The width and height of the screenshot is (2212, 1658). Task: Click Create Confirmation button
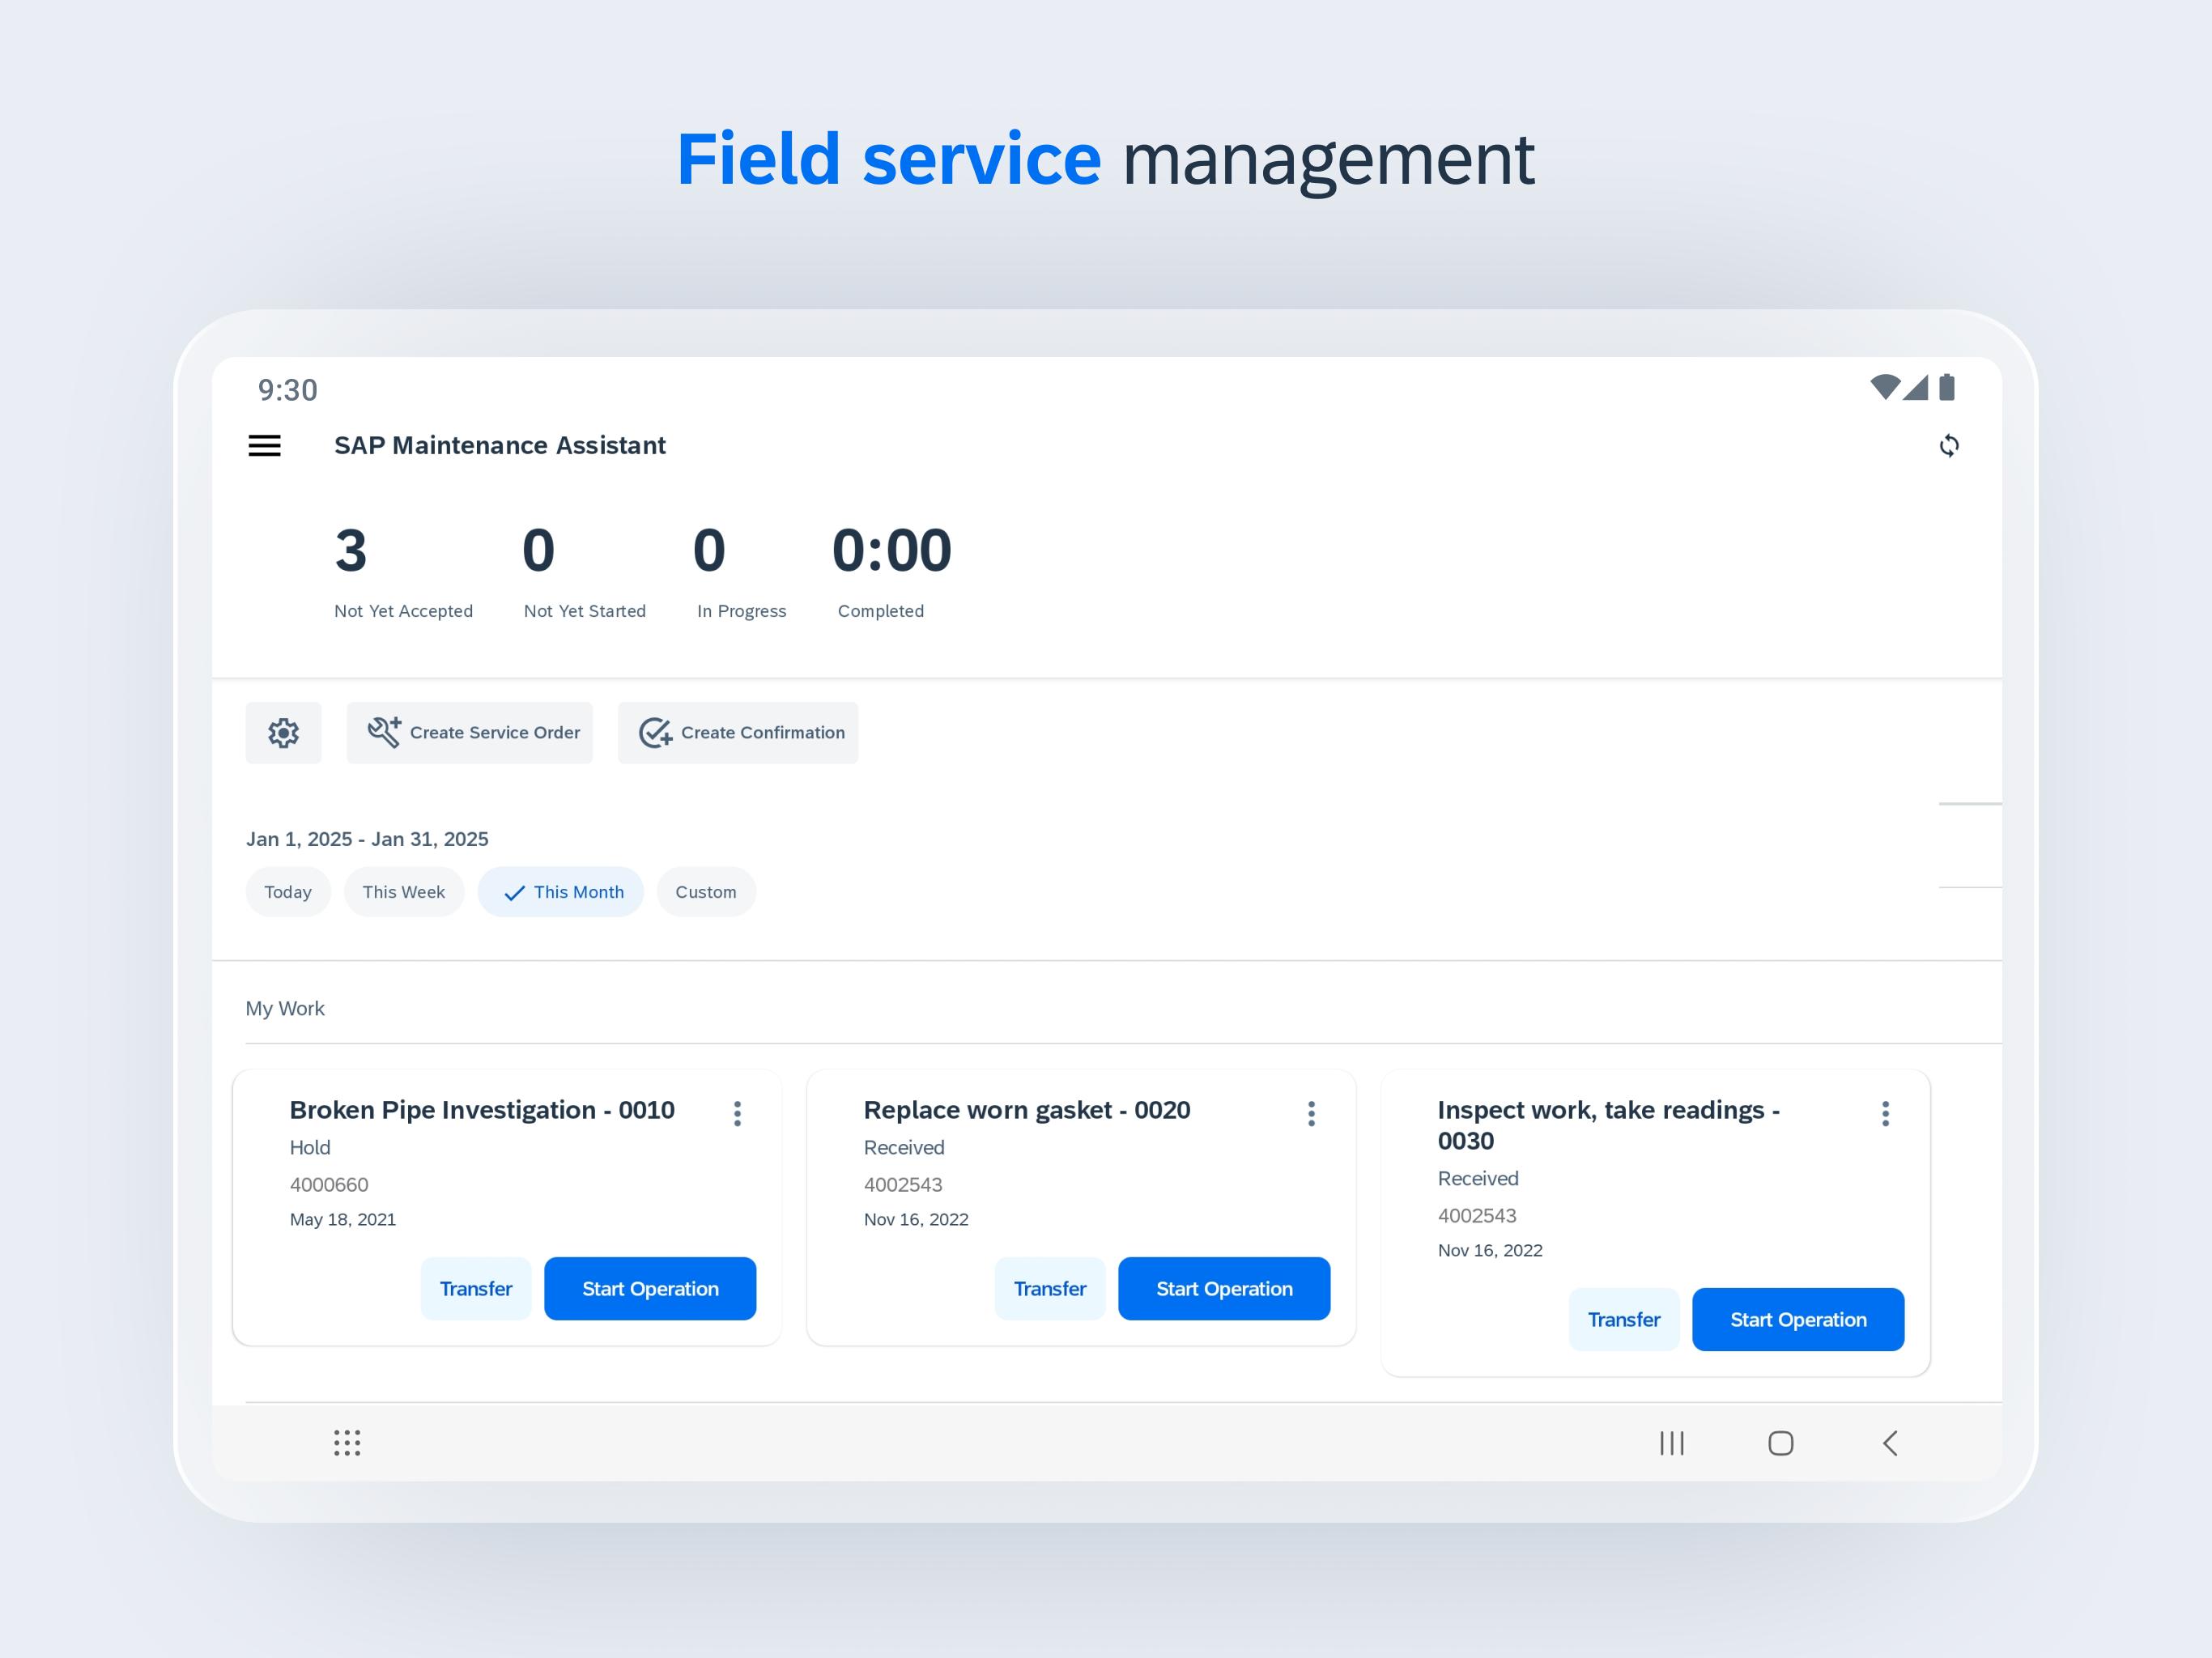(x=738, y=733)
